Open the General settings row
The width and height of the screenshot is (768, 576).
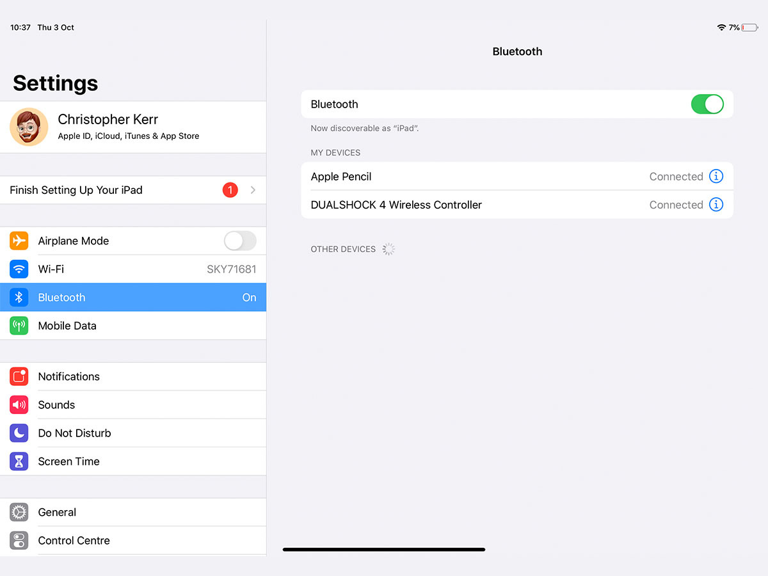coord(133,512)
